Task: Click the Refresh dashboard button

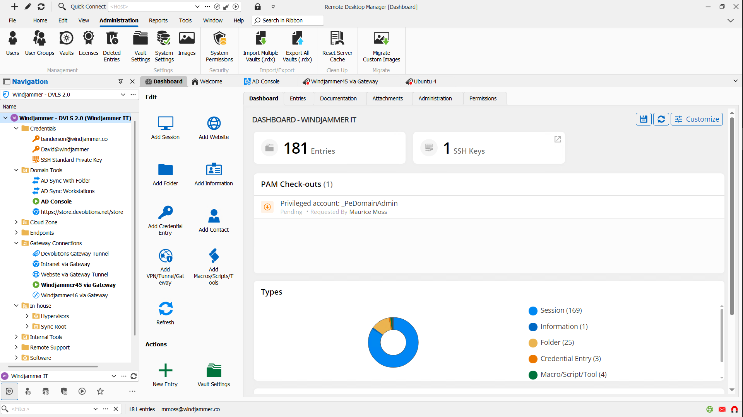Action: (661, 119)
